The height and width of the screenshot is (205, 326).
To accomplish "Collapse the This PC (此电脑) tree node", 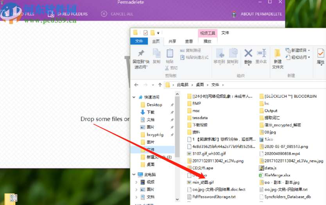I will tap(134, 175).
